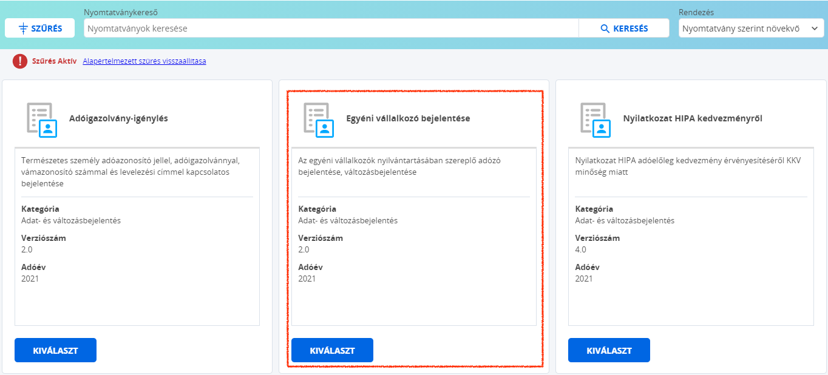Viewport: 828px width, 375px height.
Task: Reset filter via Alapértelmezett szűrés visszaállítása link
Action: coord(144,61)
